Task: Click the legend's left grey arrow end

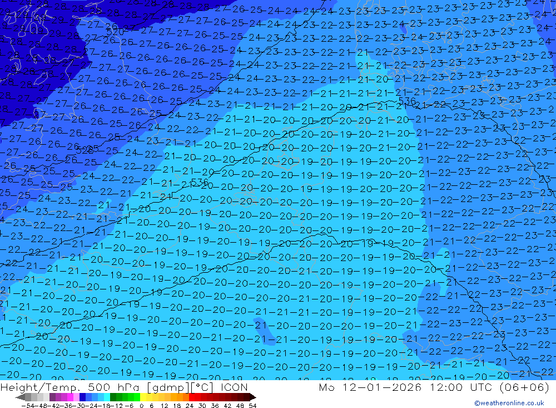Action: [20, 397]
